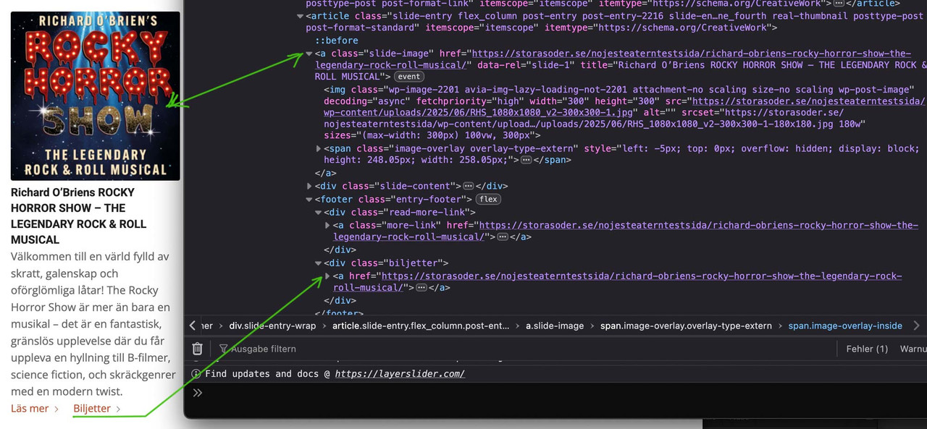Screen dimensions: 927x429
Task: Expand ellipsis in the slide-content div
Action: [x=469, y=186]
